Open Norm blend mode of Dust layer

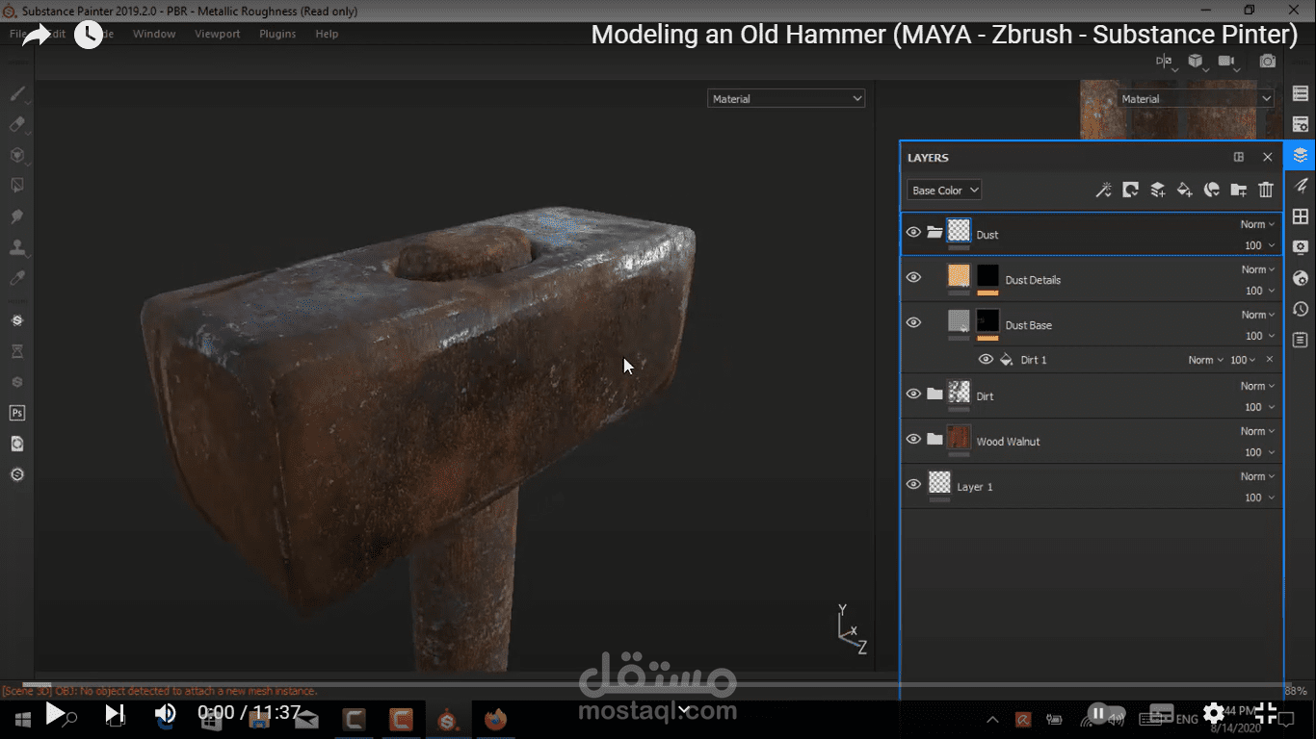1257,224
